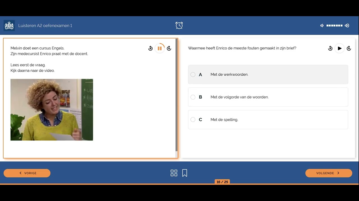The width and height of the screenshot is (359, 201).
Task: Click the volume up speaker icon
Action: pyautogui.click(x=347, y=25)
